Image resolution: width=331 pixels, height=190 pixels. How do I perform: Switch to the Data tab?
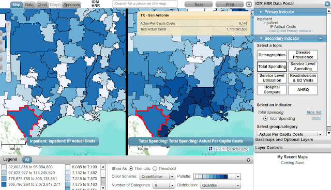click(29, 5)
